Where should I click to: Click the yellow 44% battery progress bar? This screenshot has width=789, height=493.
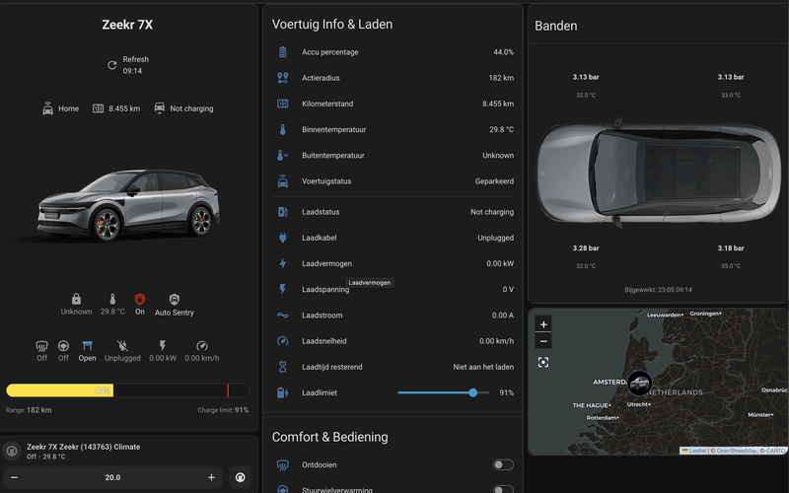[60, 390]
